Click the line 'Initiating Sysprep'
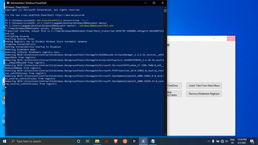The width and height of the screenshot is (258, 145). pyautogui.click(x=17, y=36)
